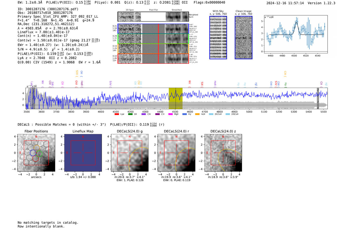353x240 pixels.
Task: Open the Lineflux Map panel
Action: pos(83,153)
